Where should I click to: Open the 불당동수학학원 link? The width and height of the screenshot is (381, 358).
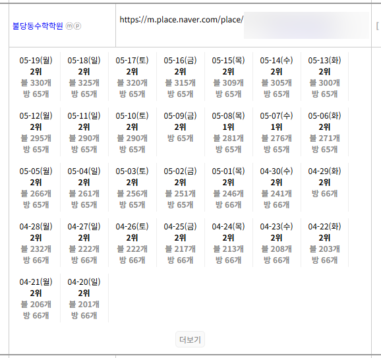[x=38, y=26]
